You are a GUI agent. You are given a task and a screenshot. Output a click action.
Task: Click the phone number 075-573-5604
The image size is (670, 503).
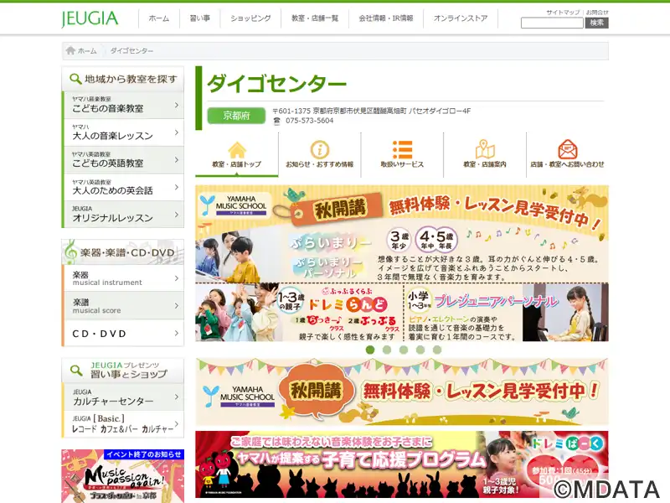coord(309,121)
